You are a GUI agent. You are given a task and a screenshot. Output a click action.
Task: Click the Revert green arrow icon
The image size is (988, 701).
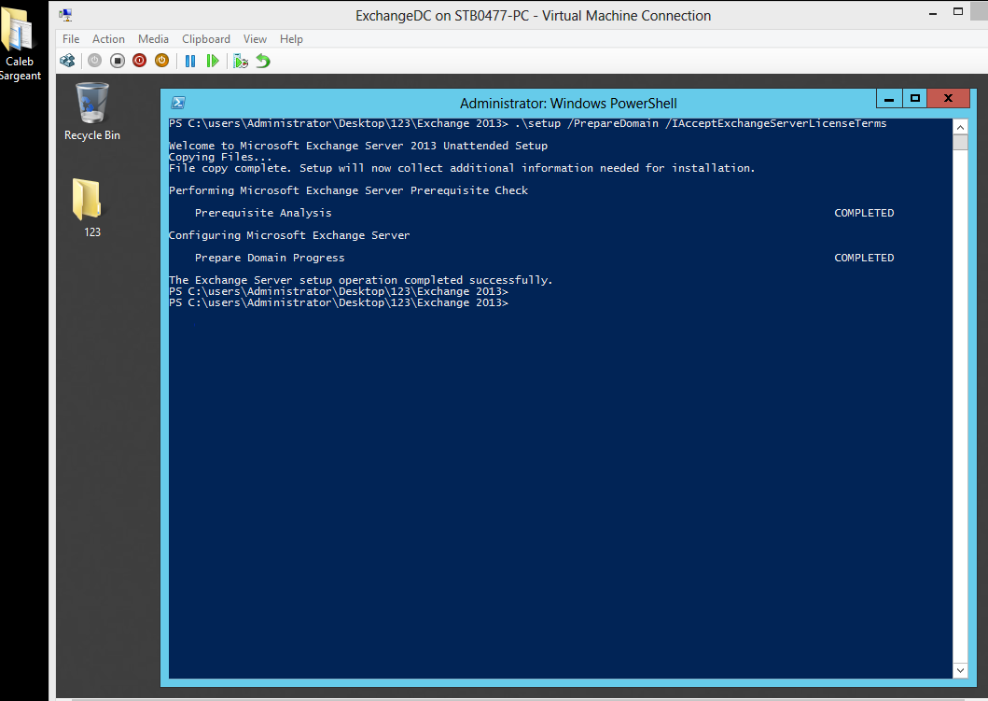click(263, 61)
